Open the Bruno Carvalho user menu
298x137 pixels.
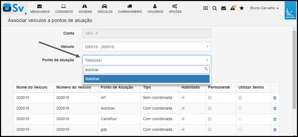point(264,8)
